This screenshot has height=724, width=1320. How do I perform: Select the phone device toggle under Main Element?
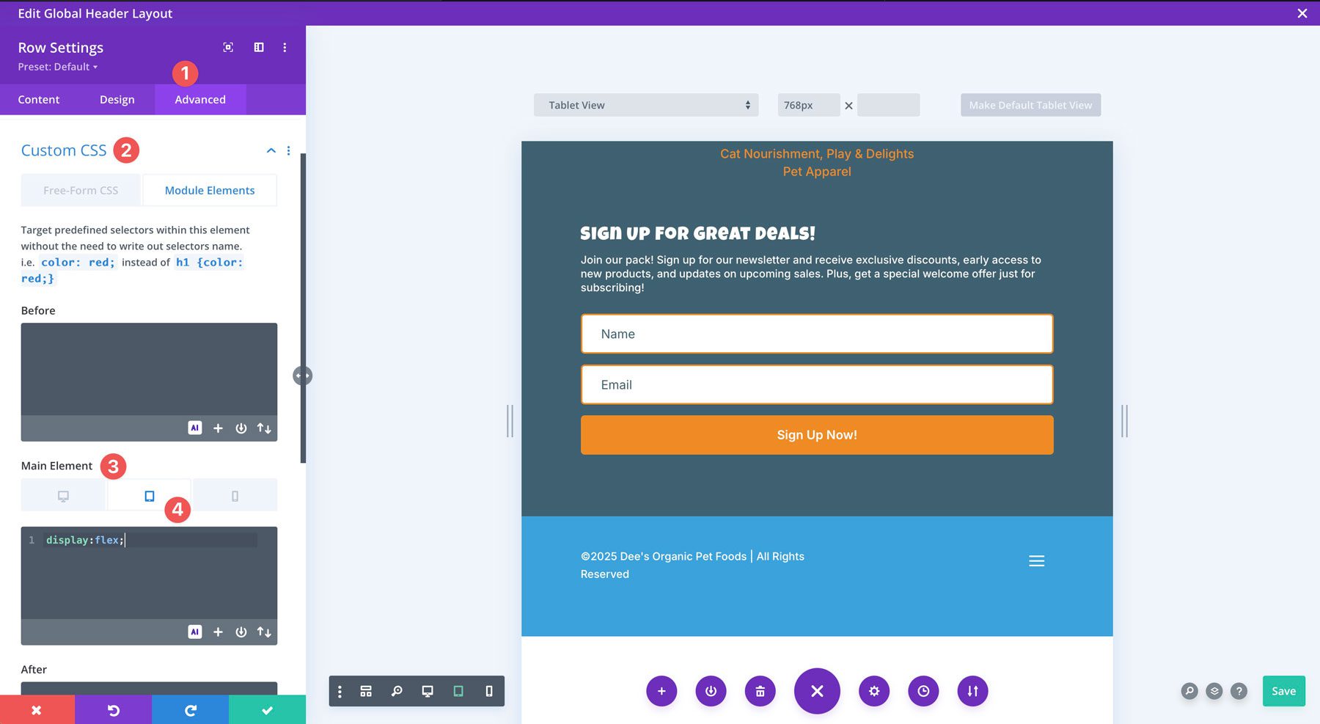coord(235,494)
